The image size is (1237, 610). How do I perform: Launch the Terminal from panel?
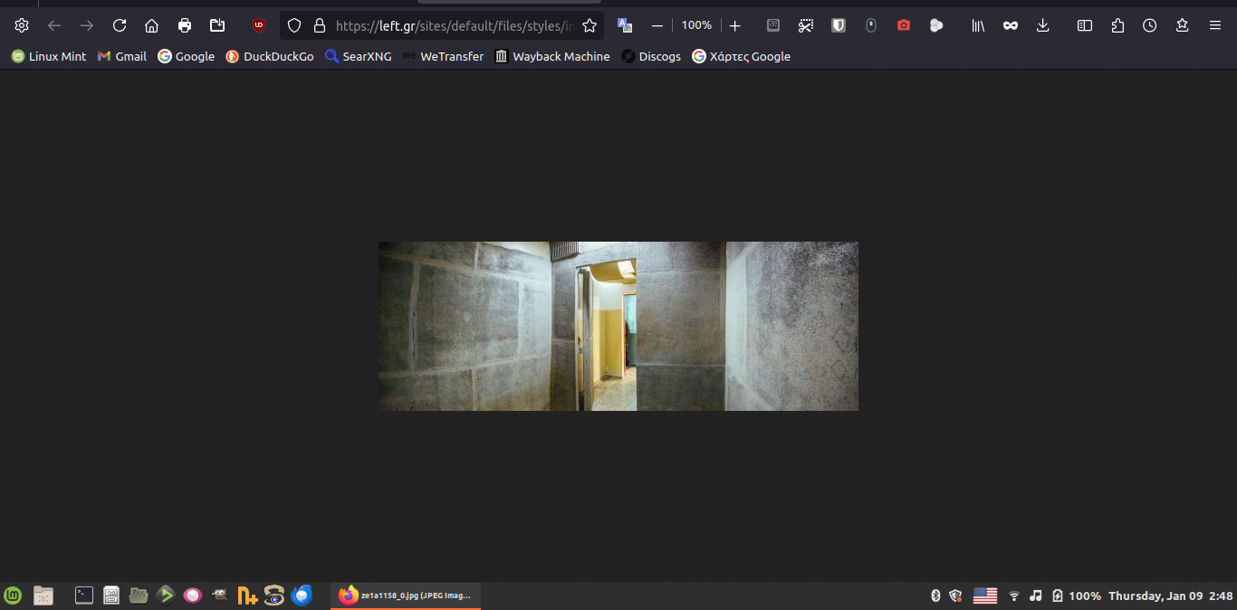(x=84, y=595)
